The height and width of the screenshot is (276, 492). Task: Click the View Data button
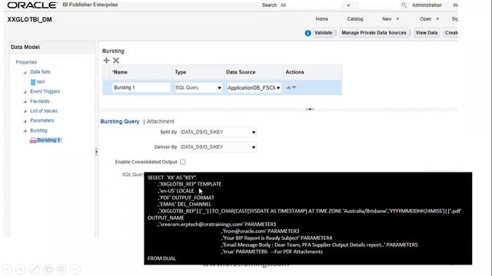(427, 33)
